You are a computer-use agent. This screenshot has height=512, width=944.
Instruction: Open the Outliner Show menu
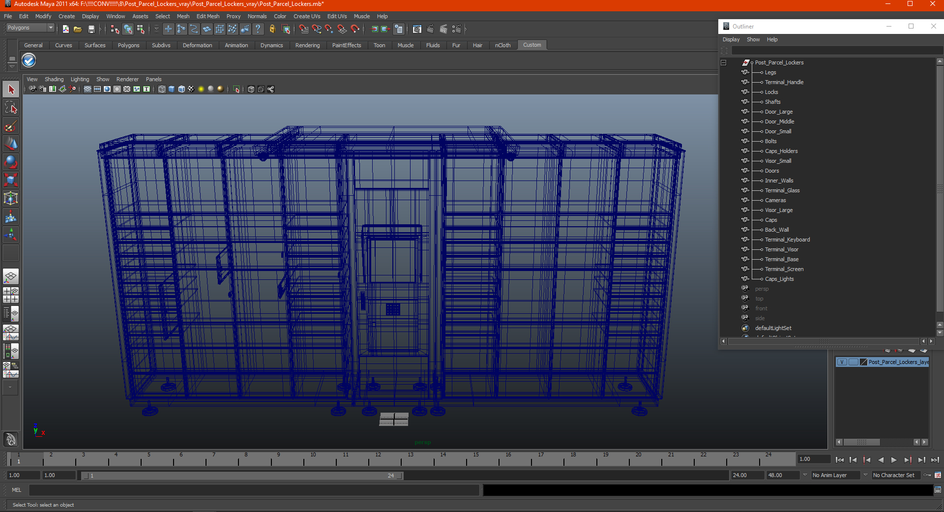(x=753, y=39)
